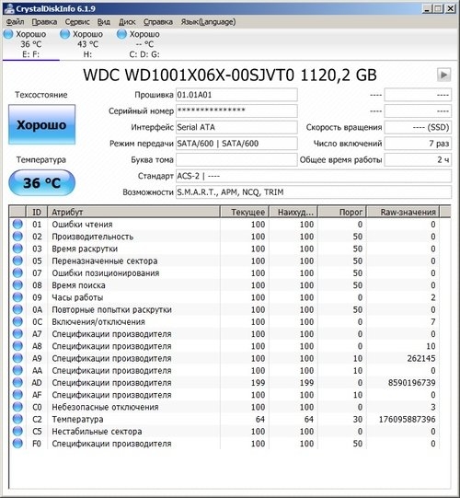Image resolution: width=460 pixels, height=498 pixels.
Task: Click status orb of AF row
Action: (x=17, y=395)
